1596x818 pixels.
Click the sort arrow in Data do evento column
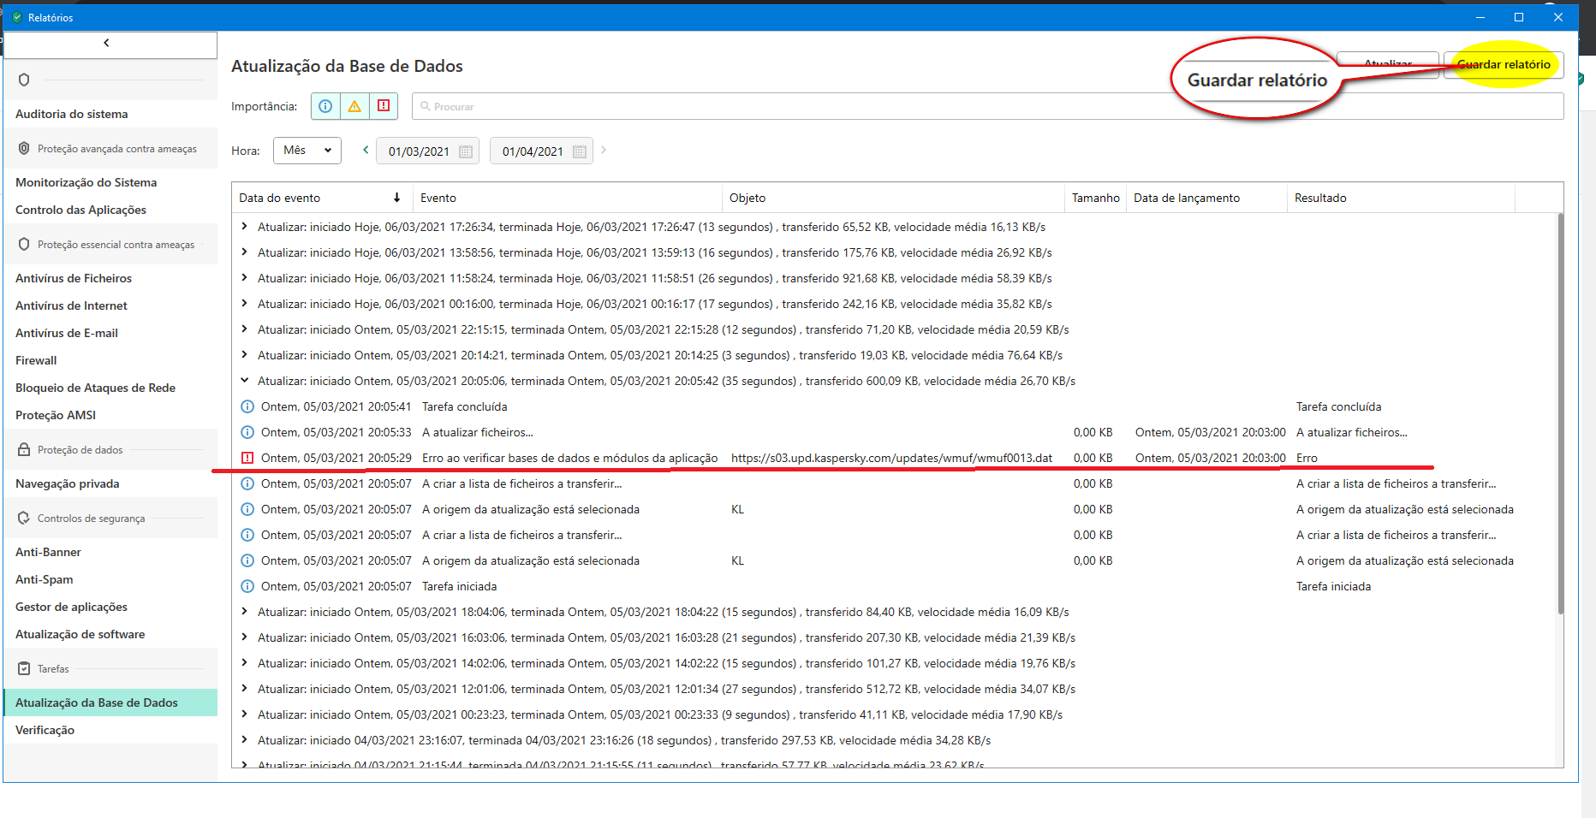pyautogui.click(x=396, y=198)
